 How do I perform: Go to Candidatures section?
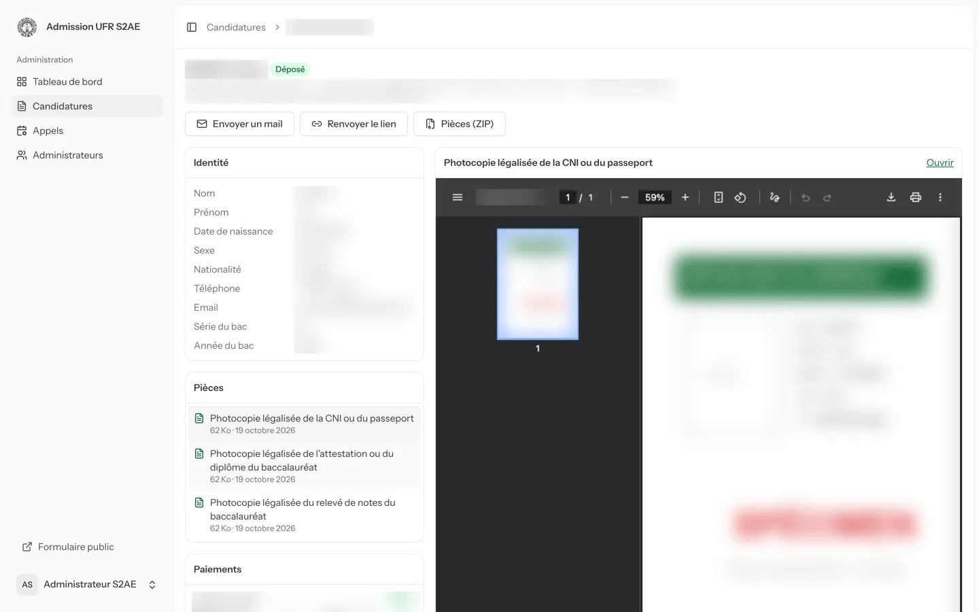[x=87, y=106]
